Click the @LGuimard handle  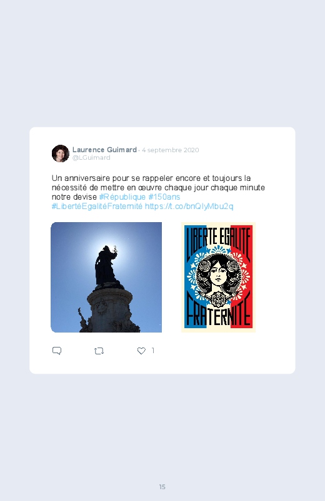click(x=91, y=157)
